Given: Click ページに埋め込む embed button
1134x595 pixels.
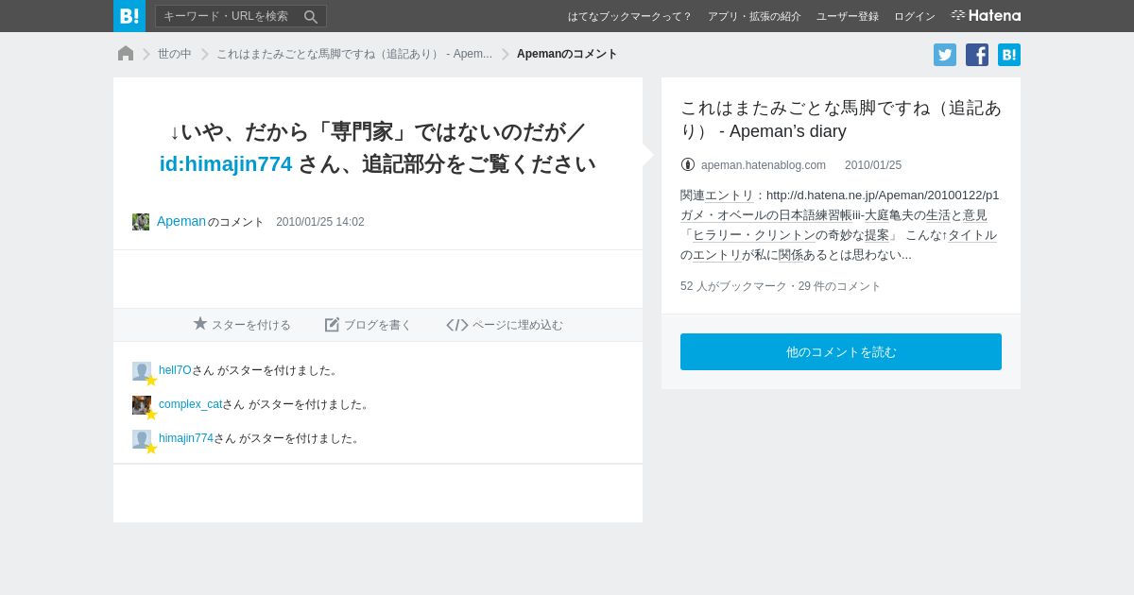Looking at the screenshot, I should pyautogui.click(x=505, y=324).
